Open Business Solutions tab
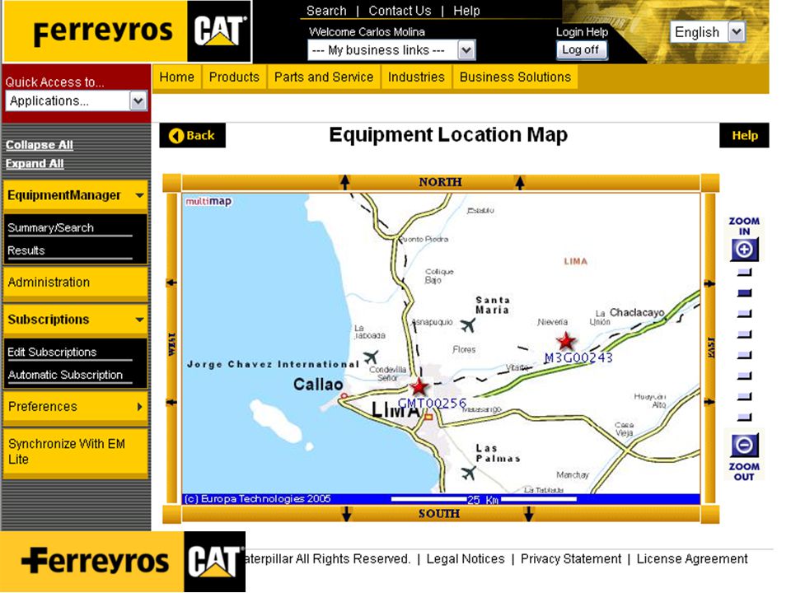Image resolution: width=791 pixels, height=593 pixels. coord(515,77)
